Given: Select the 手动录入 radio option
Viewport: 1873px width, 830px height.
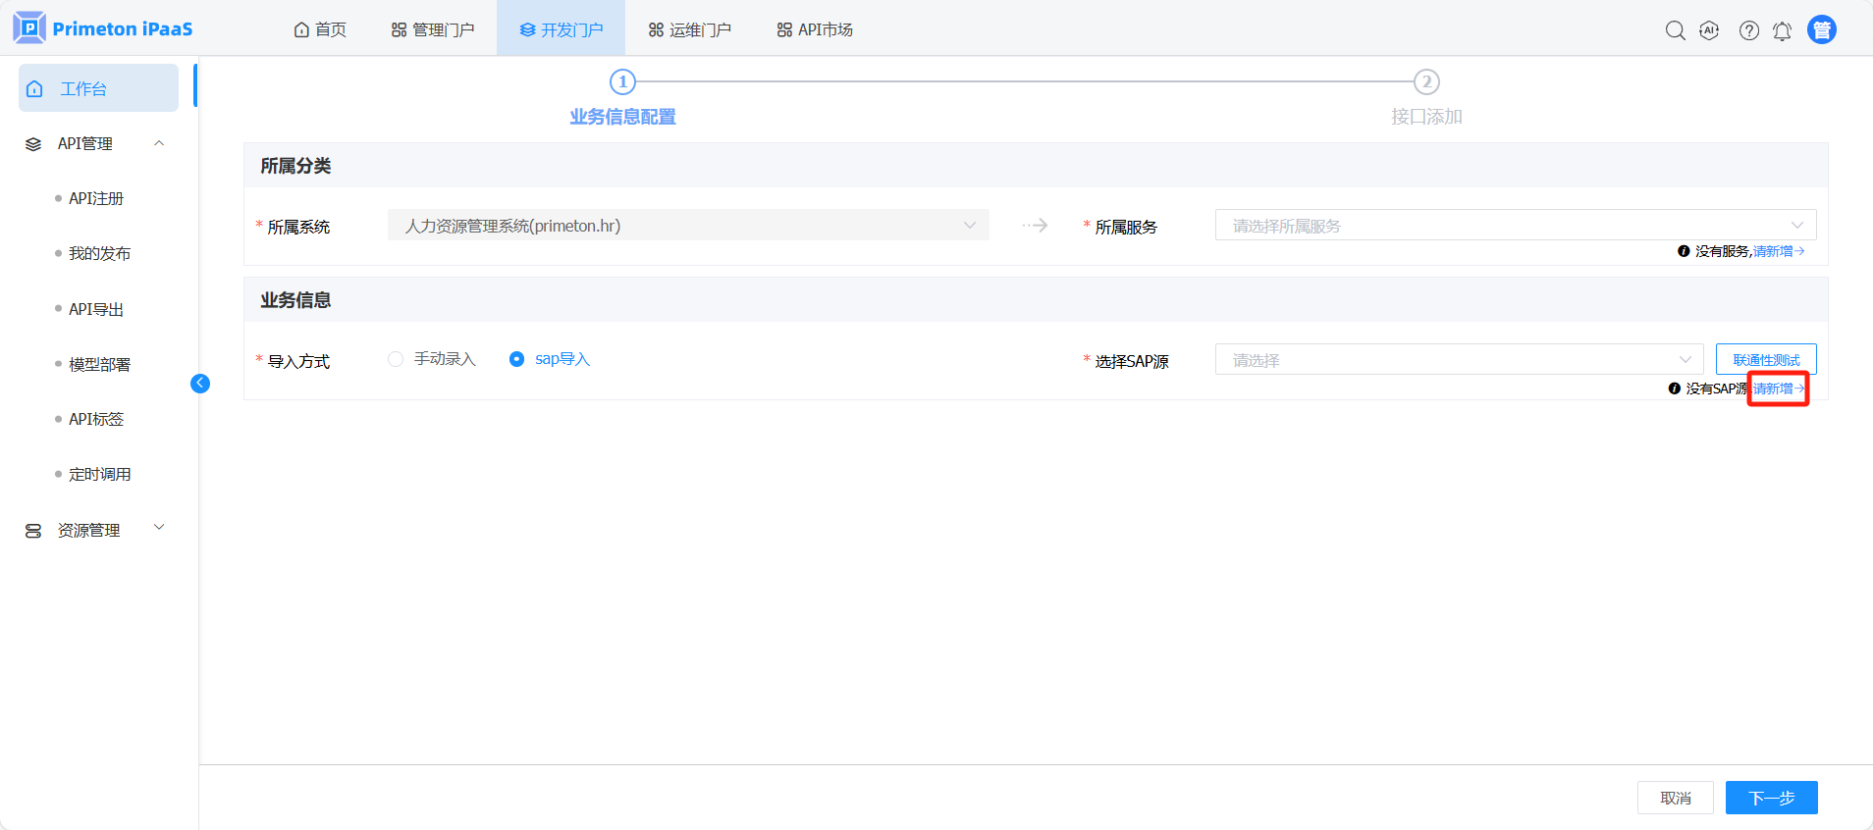Looking at the screenshot, I should pyautogui.click(x=396, y=359).
